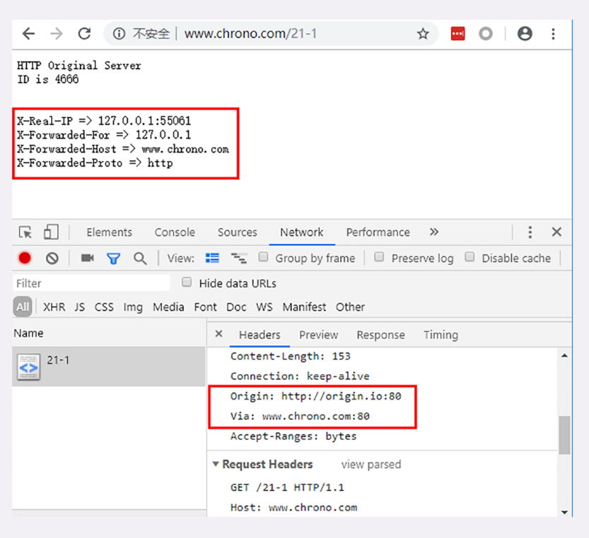Viewport: 589px width, 538px height.
Task: Switch to the Preview detail tab
Action: click(x=318, y=335)
